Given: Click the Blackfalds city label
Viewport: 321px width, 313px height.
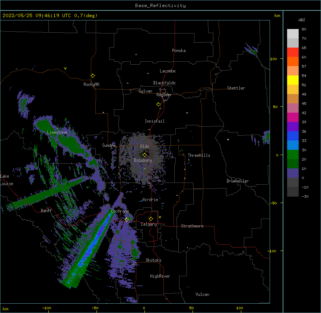Looking at the screenshot, I should (164, 83).
